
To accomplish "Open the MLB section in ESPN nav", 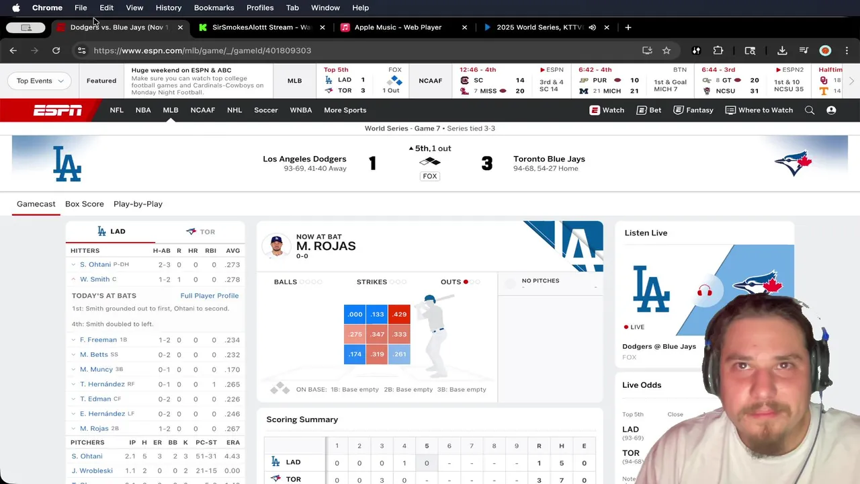I will pos(171,110).
